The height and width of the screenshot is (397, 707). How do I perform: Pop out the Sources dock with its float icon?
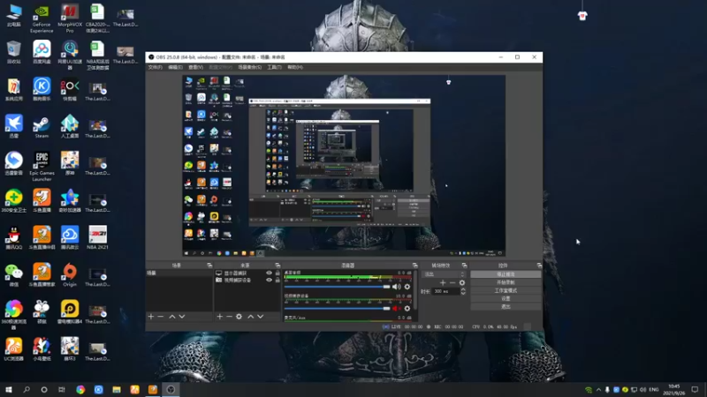point(277,266)
